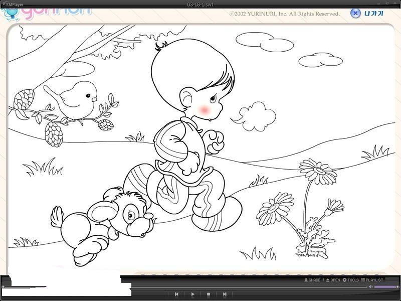Click the boy's pink cheek
The width and height of the screenshot is (401, 301).
pyautogui.click(x=204, y=110)
